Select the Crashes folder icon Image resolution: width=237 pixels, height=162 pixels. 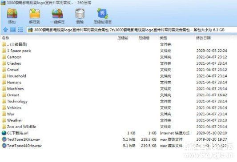coord(4,63)
